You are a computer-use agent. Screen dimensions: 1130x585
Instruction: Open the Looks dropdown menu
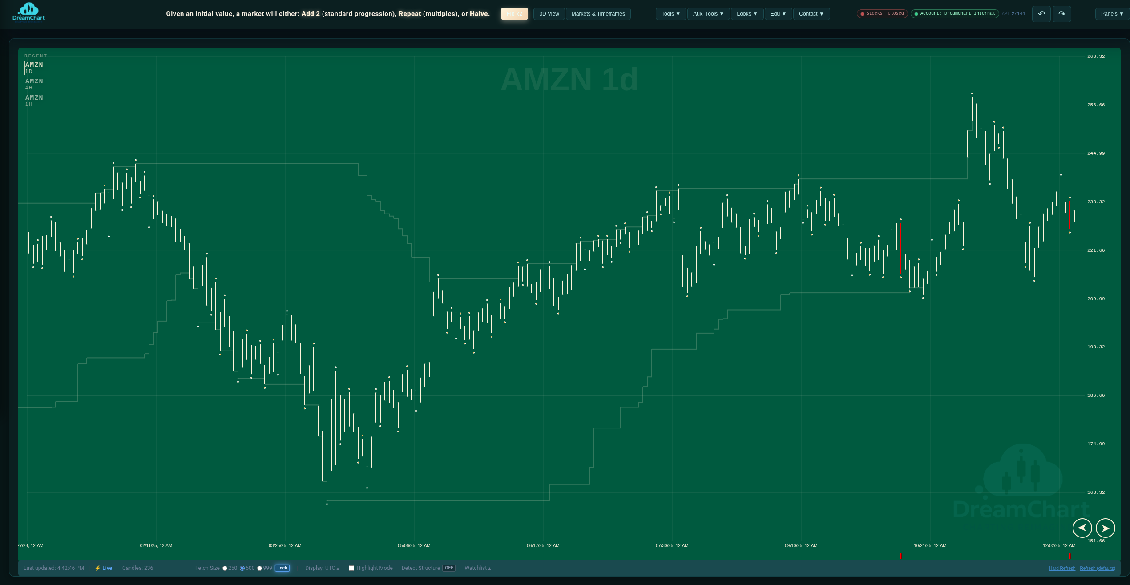click(x=747, y=14)
